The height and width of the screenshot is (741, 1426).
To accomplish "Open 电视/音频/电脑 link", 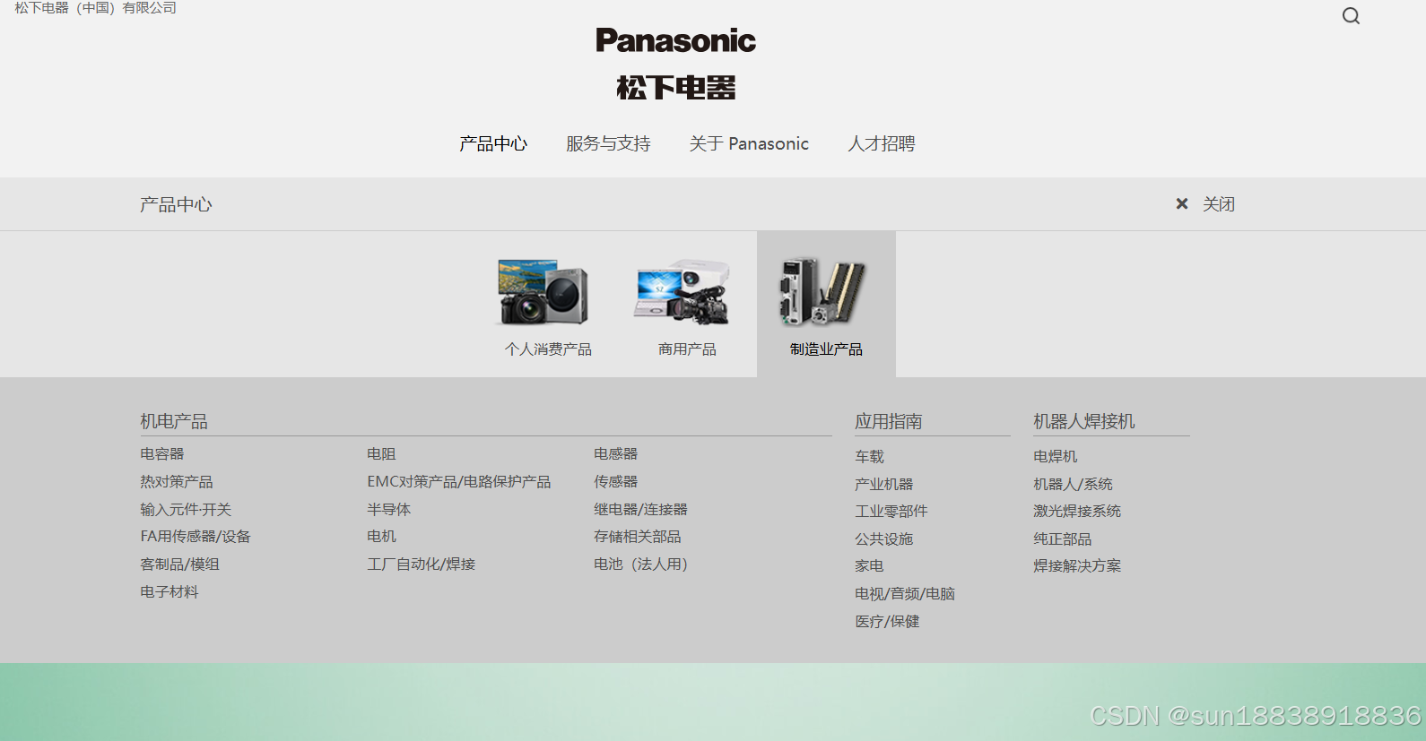I will pyautogui.click(x=905, y=594).
